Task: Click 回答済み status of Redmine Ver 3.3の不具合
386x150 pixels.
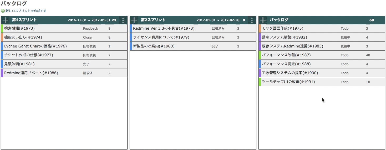Action: 218,29
